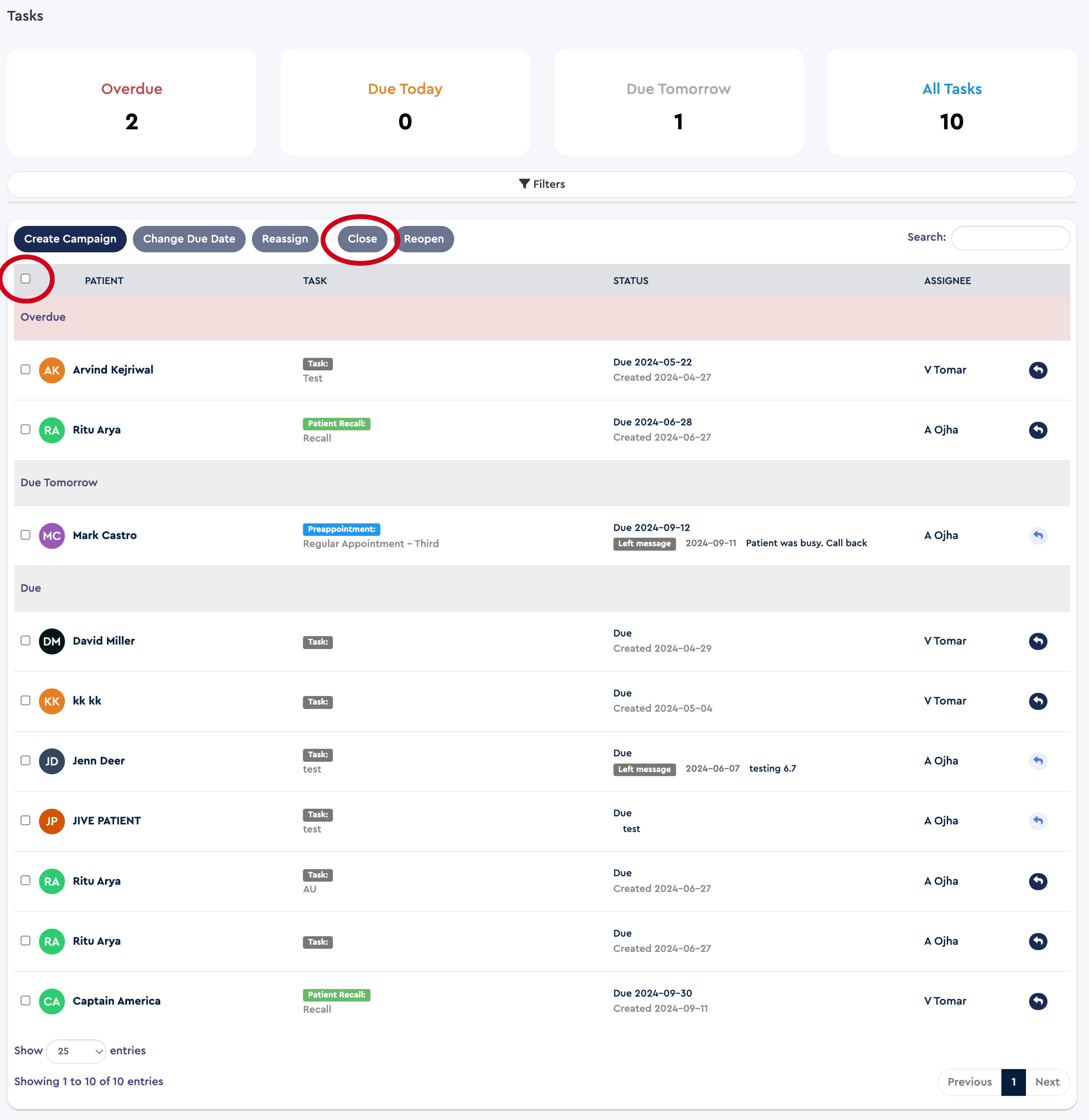Click reply arrow icon for David Miller
The image size is (1089, 1120).
pos(1038,641)
